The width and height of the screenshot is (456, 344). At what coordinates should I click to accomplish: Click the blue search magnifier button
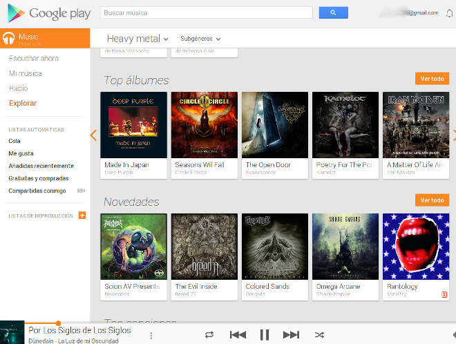pos(333,12)
